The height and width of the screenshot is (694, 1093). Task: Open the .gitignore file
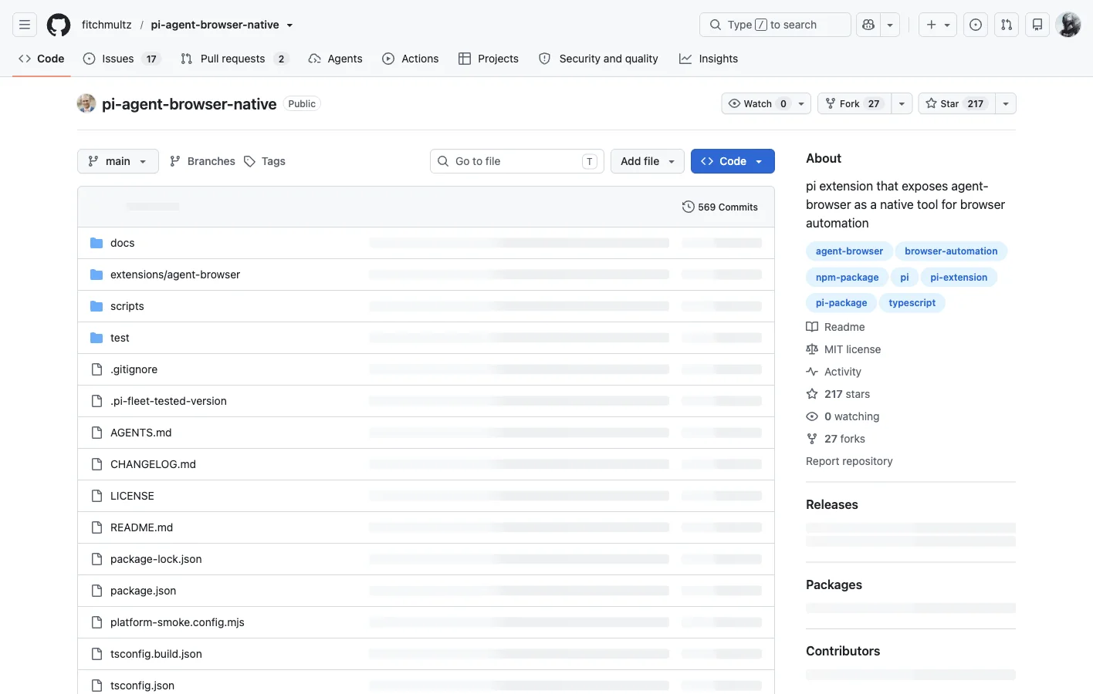tap(134, 369)
